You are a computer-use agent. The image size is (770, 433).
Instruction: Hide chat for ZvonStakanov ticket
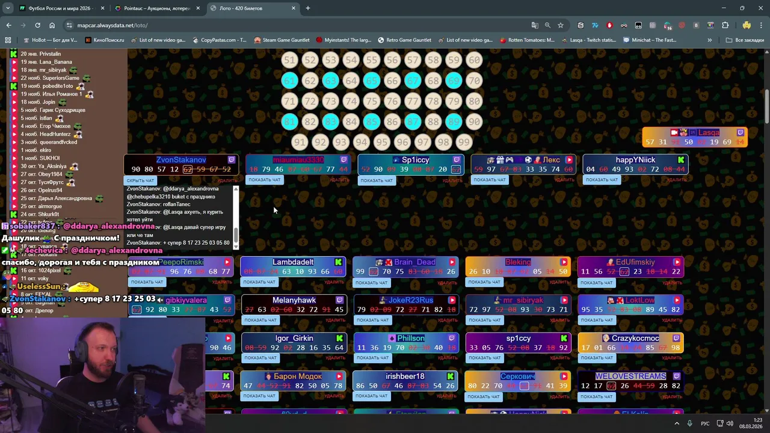[x=141, y=180]
